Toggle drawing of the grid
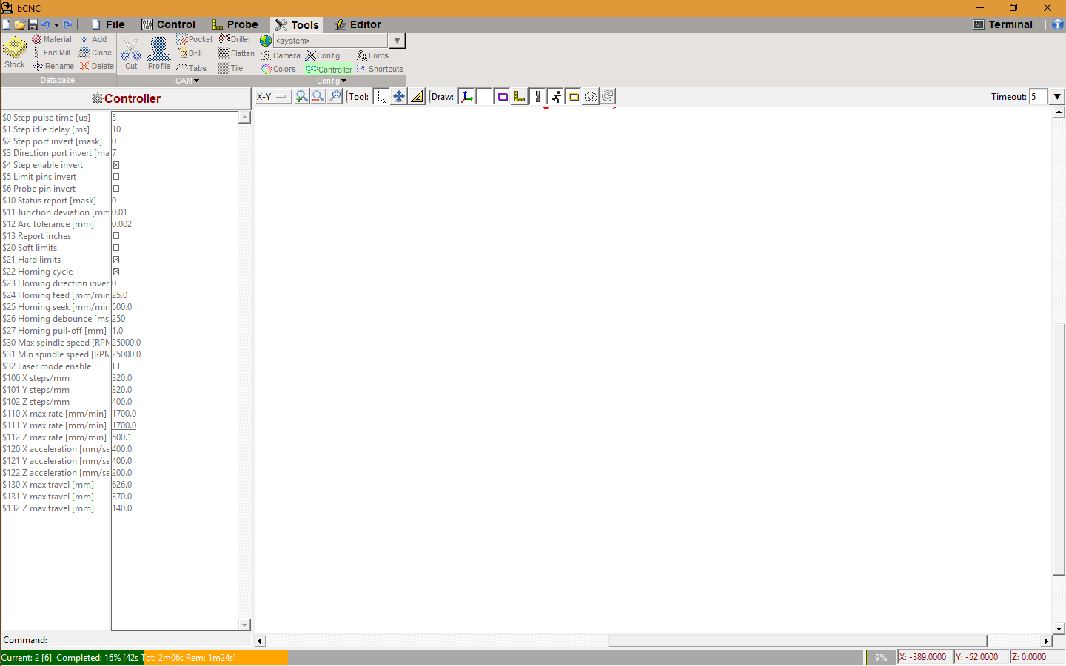The height and width of the screenshot is (666, 1066). 485,96
